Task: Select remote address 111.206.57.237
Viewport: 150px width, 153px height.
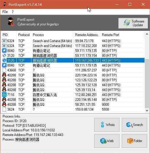Action: (86, 70)
